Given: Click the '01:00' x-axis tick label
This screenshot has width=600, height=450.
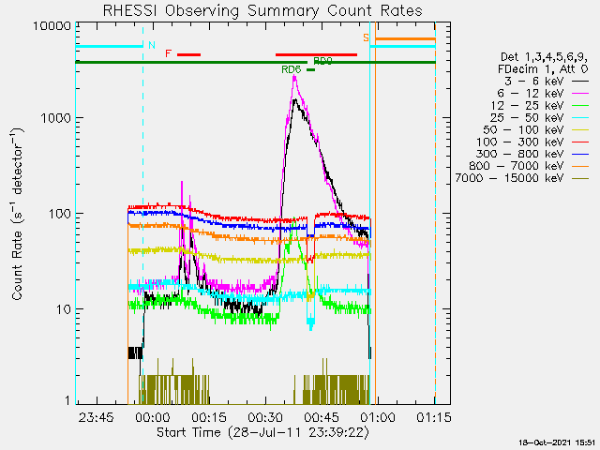Looking at the screenshot, I should [x=377, y=417].
